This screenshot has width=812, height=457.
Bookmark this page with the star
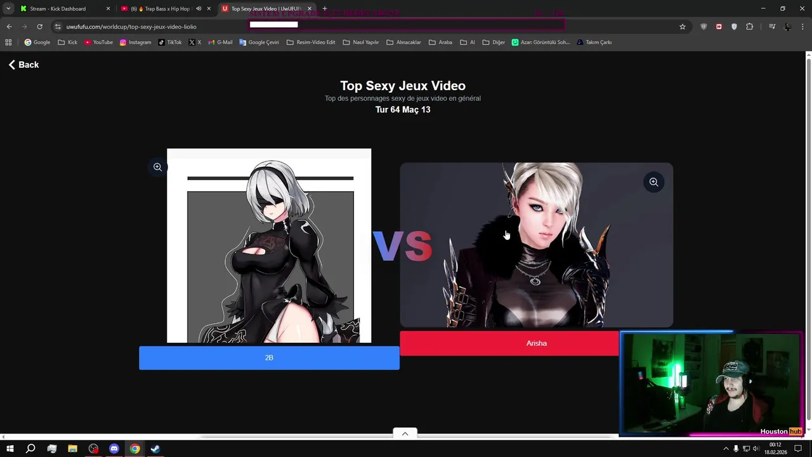coord(683,27)
